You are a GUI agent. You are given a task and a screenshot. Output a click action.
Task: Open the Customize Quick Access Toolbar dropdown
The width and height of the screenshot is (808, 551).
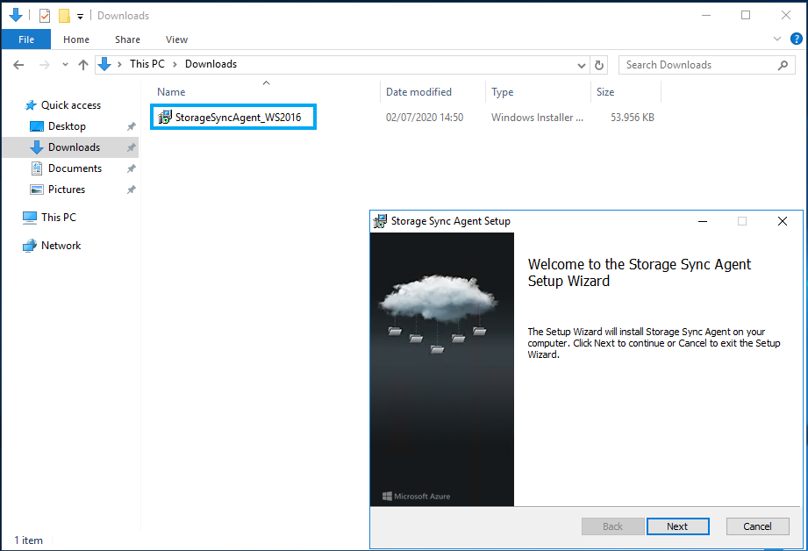(x=81, y=17)
